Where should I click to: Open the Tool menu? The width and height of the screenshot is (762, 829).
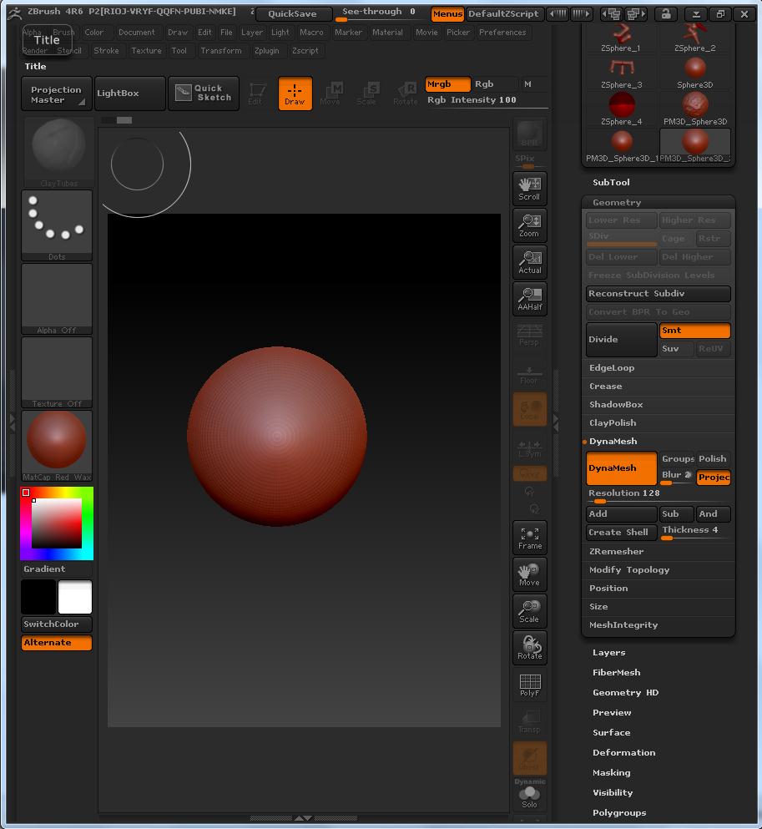[180, 50]
